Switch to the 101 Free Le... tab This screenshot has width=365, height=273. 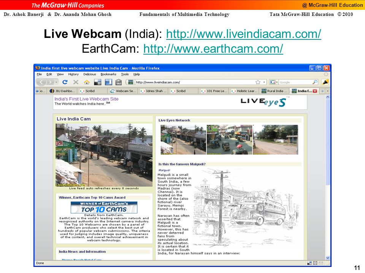click(x=214, y=91)
